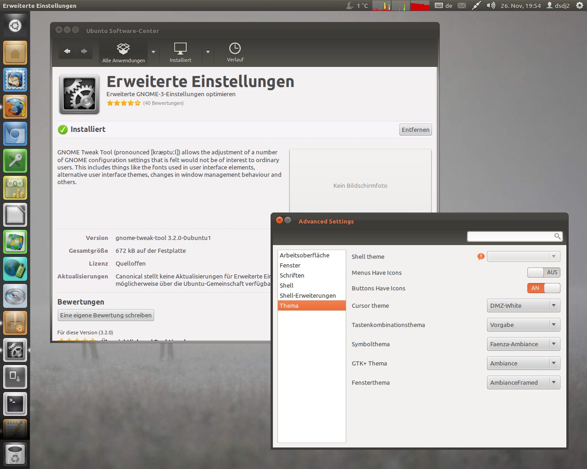
Task: Launch LibreOffice from the dock
Action: 15,215
